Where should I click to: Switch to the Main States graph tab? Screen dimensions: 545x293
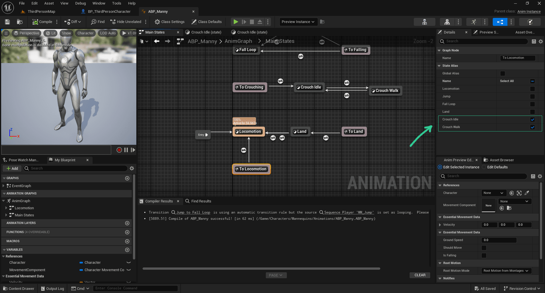pos(155,32)
